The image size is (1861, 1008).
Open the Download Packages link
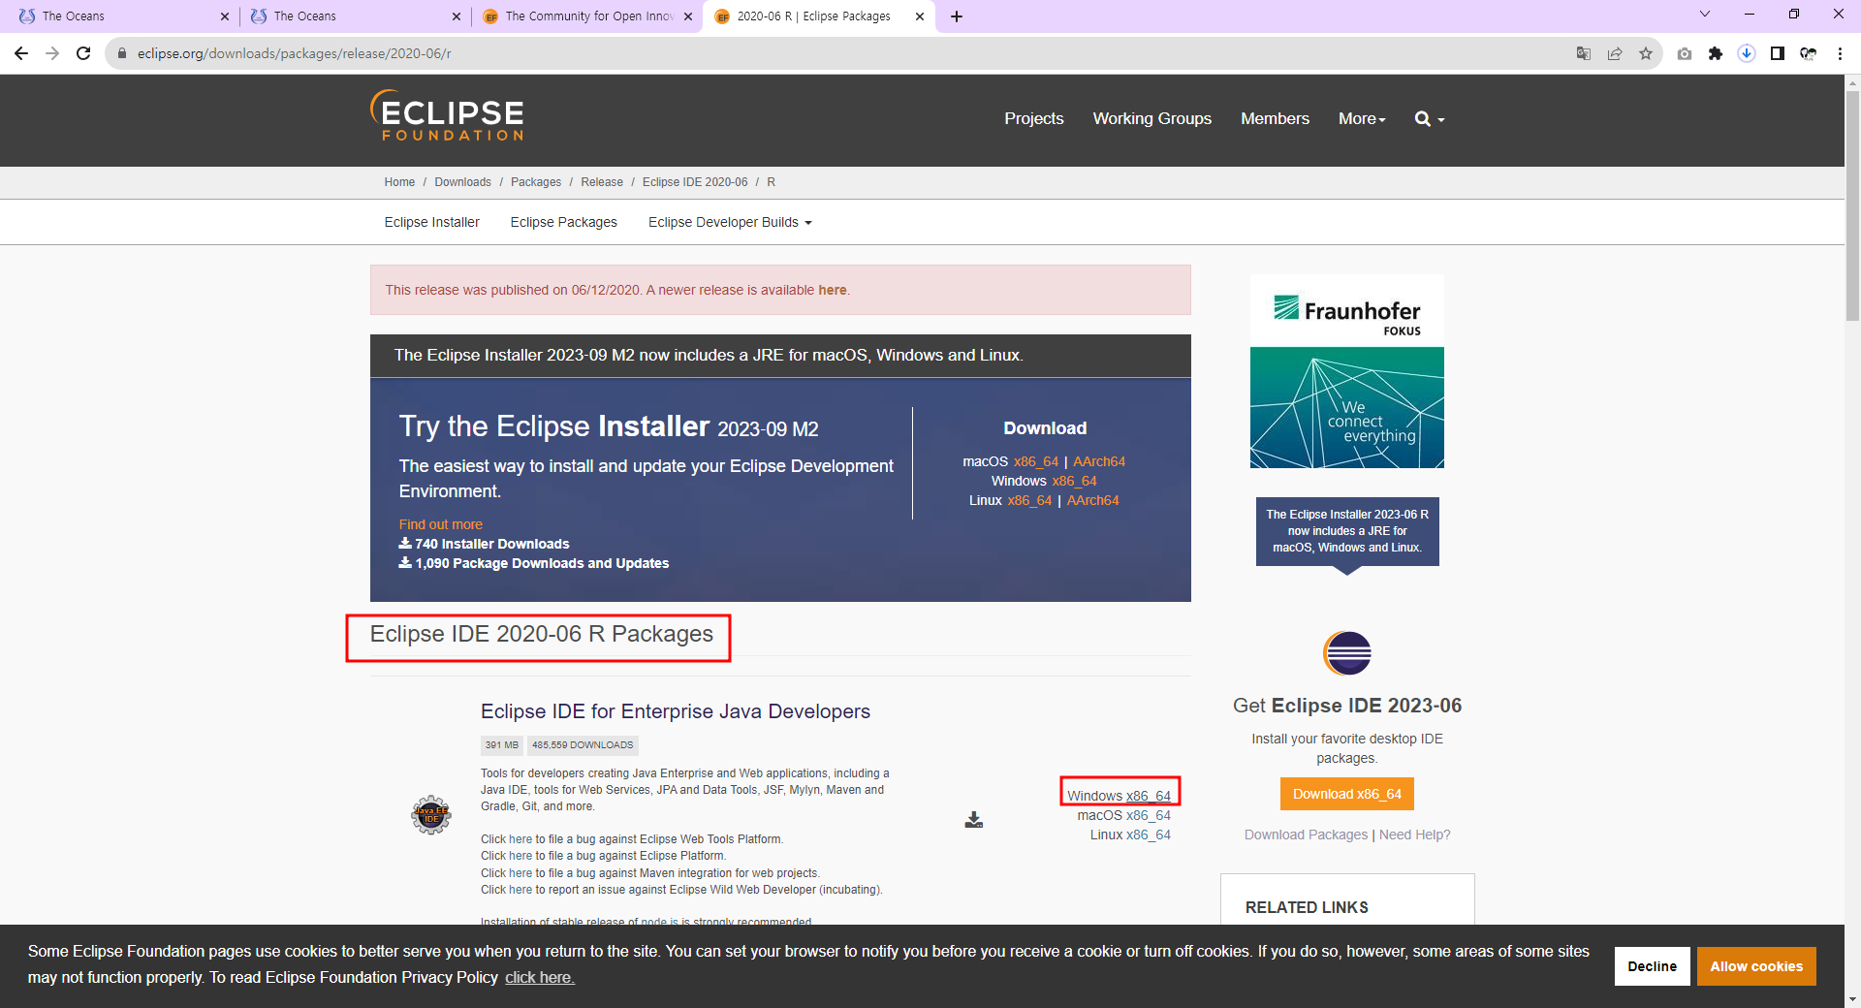coord(1306,835)
